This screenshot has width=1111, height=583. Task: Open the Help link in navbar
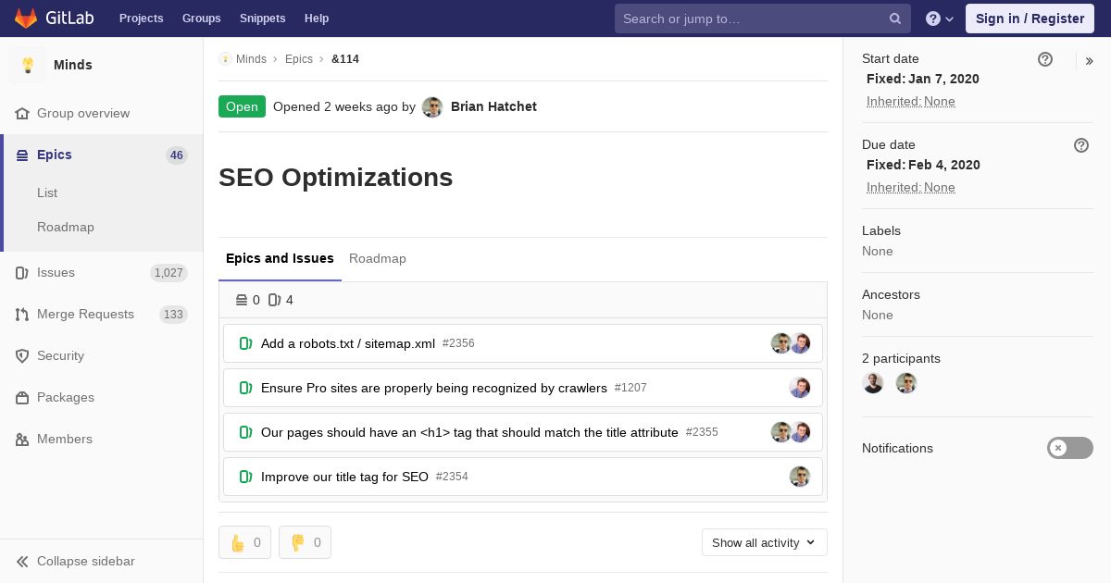pyautogui.click(x=317, y=19)
